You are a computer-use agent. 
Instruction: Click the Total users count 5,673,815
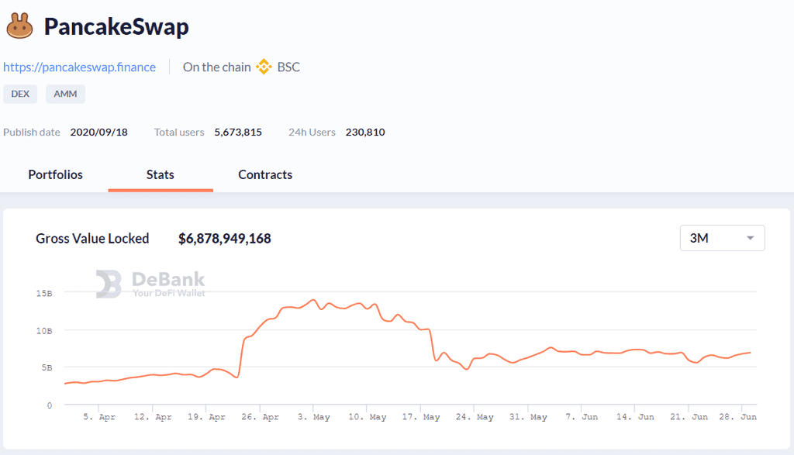238,132
